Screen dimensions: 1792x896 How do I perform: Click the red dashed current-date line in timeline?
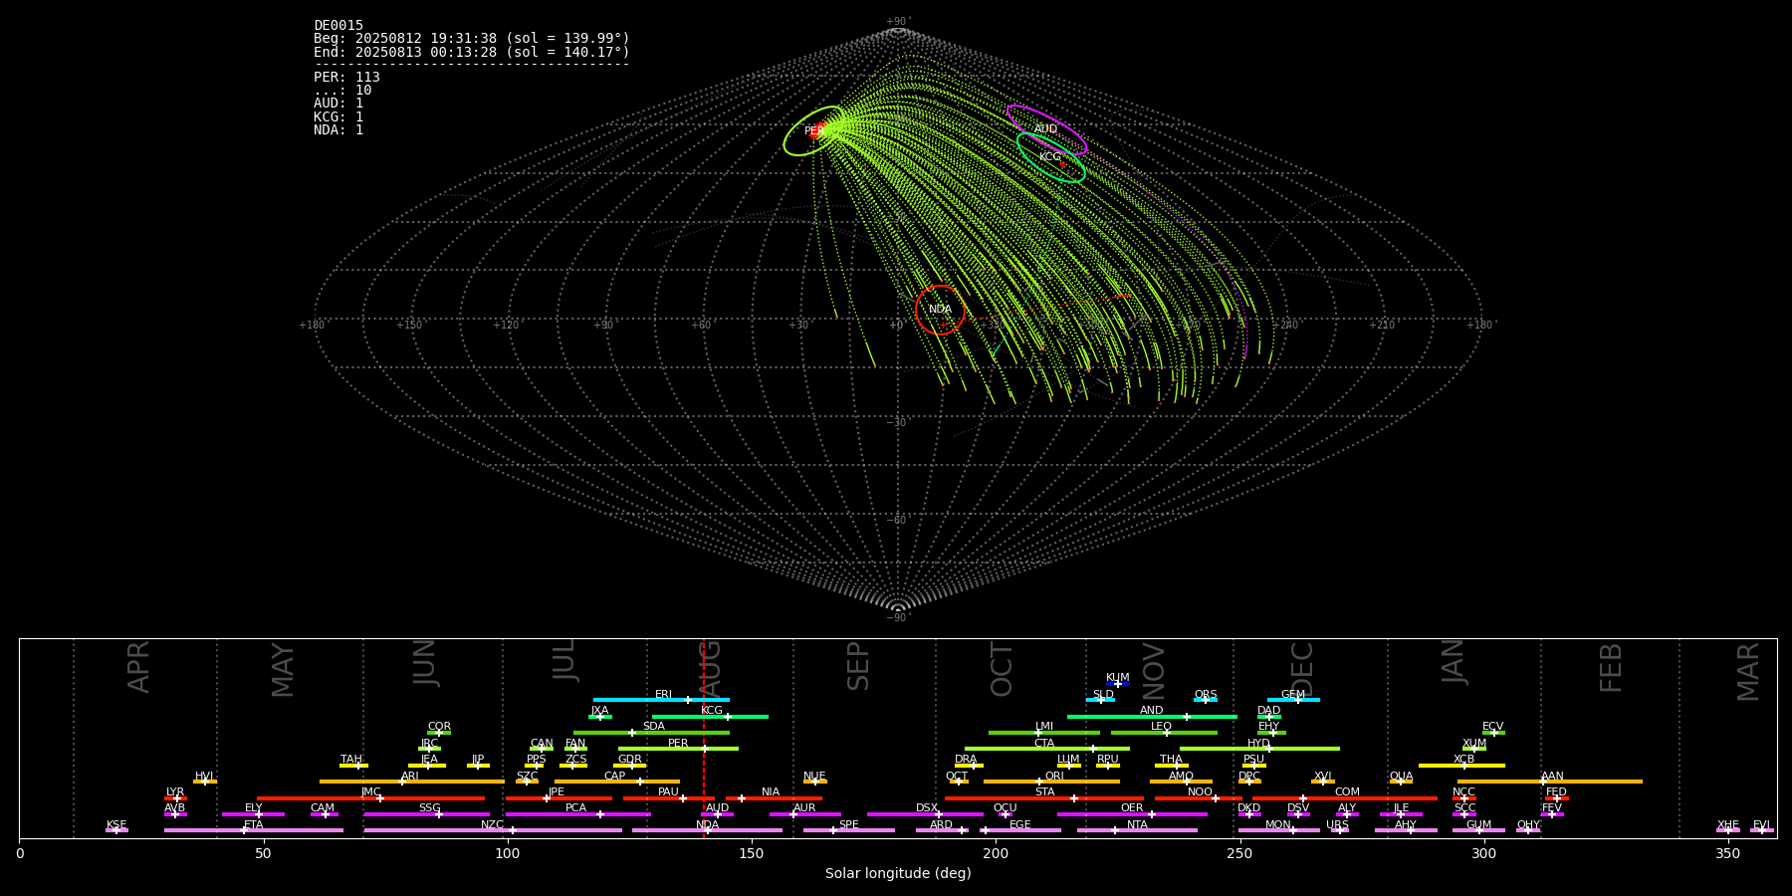tap(704, 738)
